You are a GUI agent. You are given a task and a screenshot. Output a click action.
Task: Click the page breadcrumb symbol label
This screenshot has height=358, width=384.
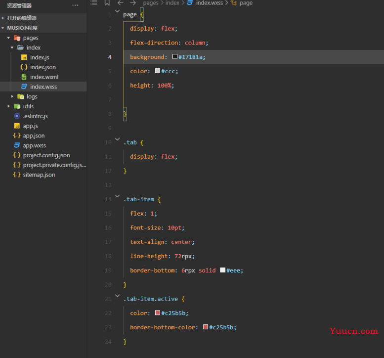(246, 2)
